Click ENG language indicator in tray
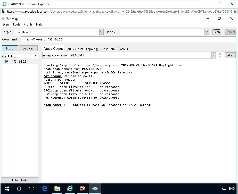 [x=232, y=189]
